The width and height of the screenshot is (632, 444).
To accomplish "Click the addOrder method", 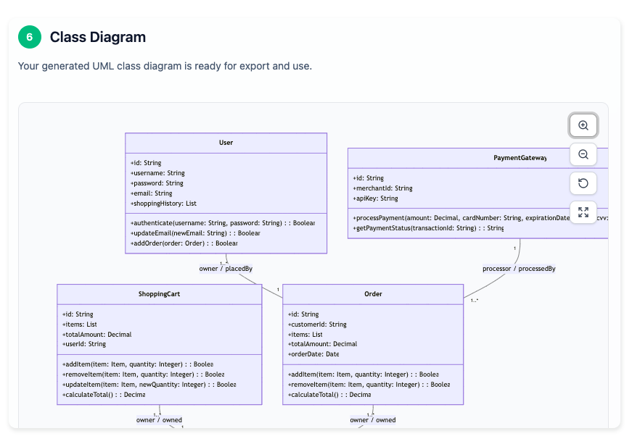I will [x=184, y=243].
